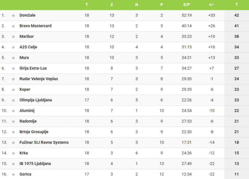Click the gray dot beside Aluminij

point(13,111)
